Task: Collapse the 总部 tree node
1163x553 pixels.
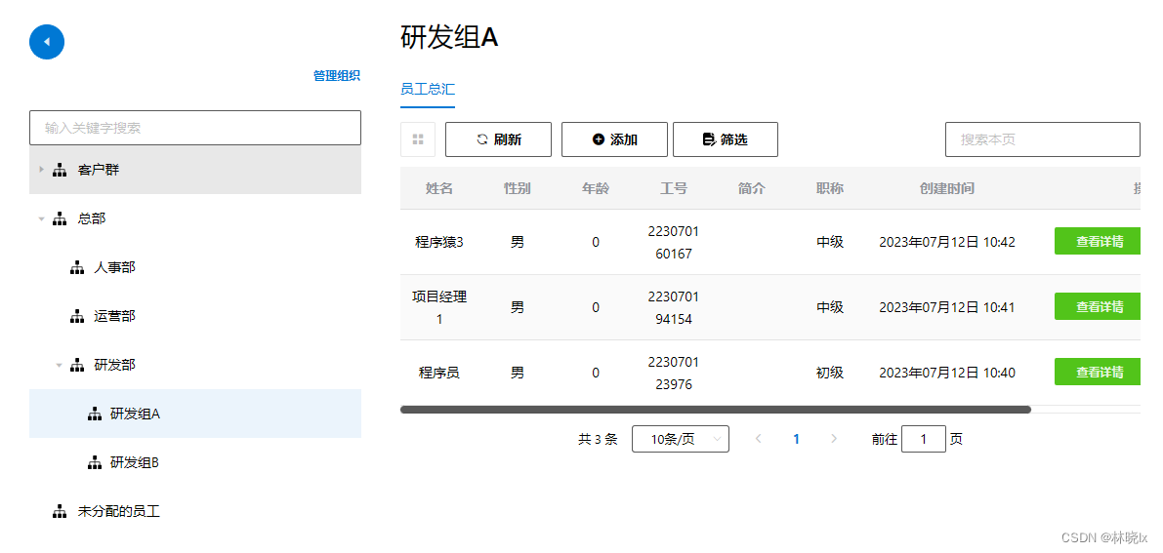Action: (x=41, y=218)
